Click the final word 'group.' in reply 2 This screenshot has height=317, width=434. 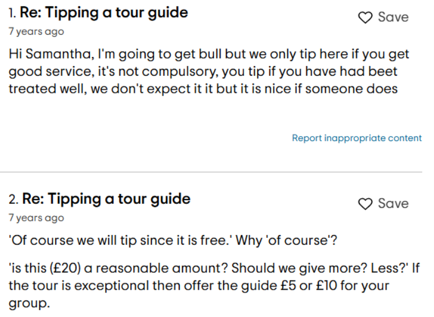click(x=29, y=301)
